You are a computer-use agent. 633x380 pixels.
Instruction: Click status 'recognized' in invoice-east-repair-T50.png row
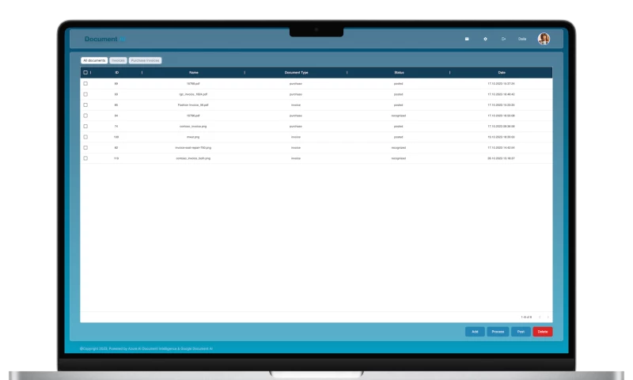tap(399, 148)
